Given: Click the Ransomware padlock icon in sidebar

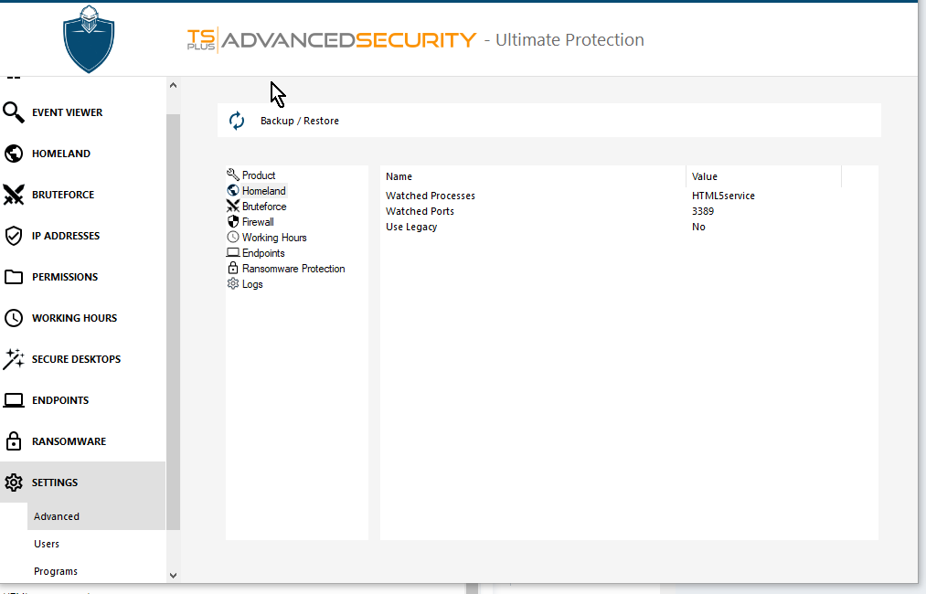Looking at the screenshot, I should [14, 441].
